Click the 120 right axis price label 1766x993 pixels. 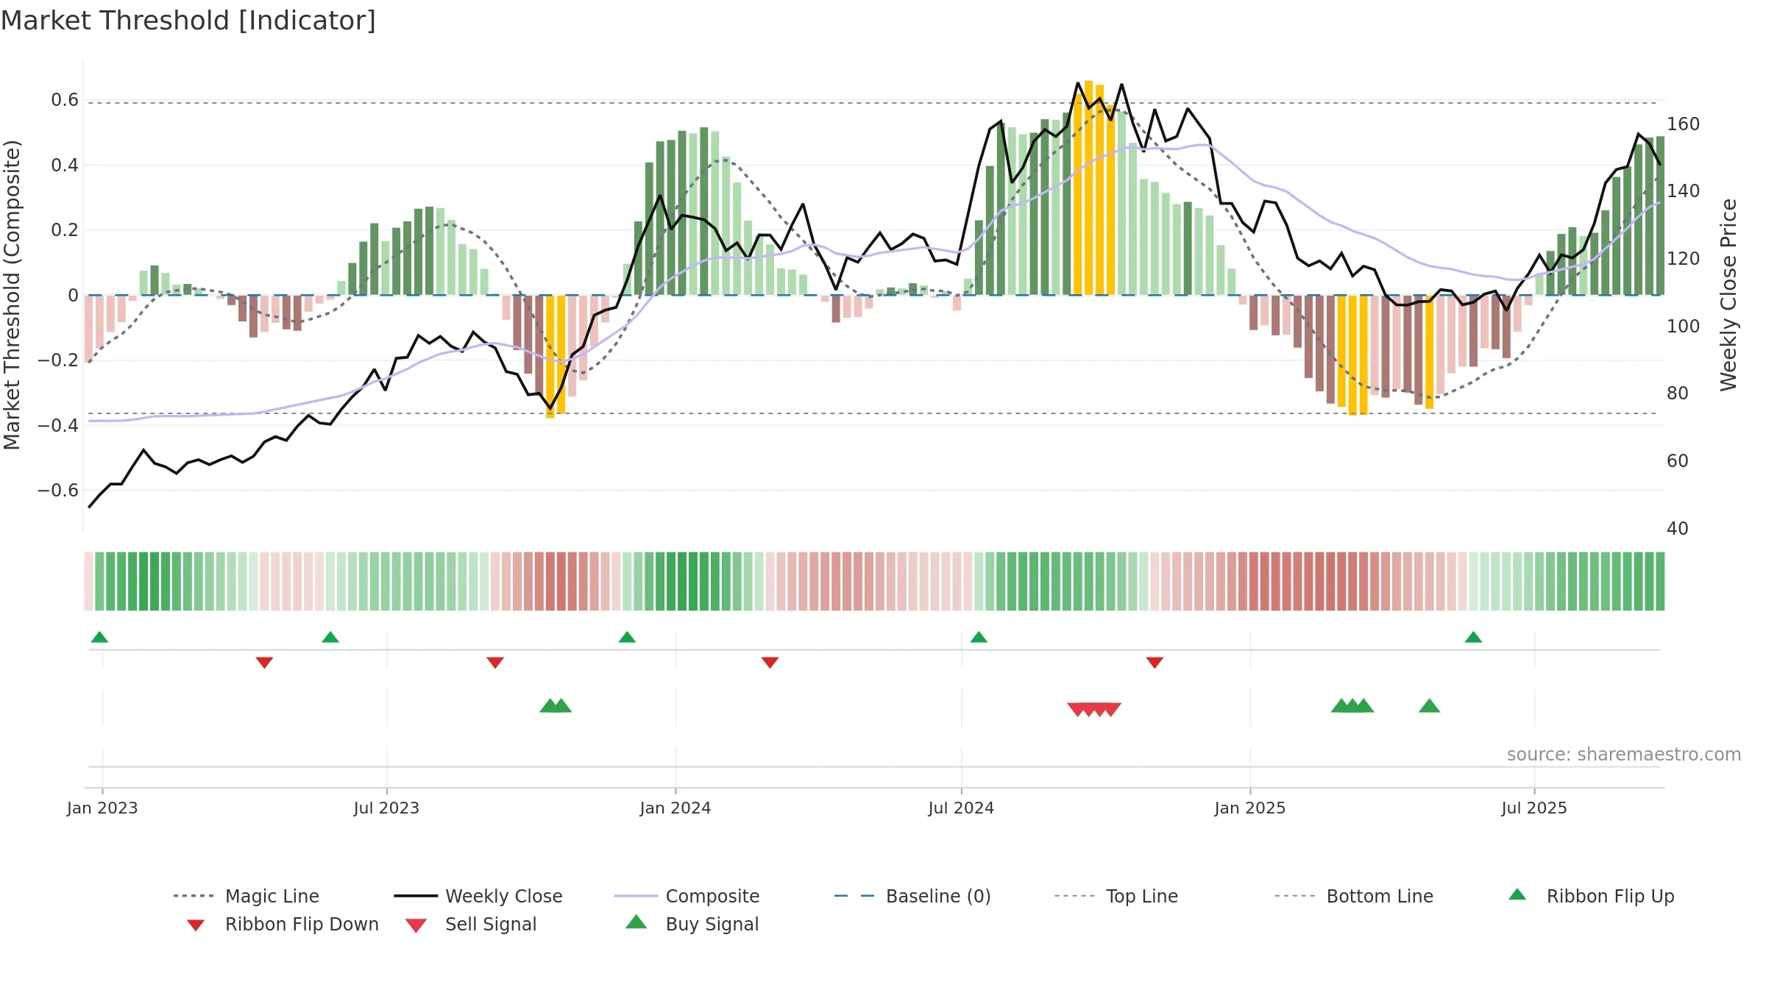(x=1683, y=258)
